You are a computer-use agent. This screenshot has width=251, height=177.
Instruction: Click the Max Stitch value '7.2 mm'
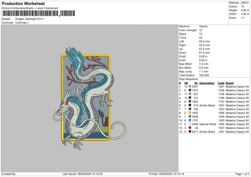[204, 64]
